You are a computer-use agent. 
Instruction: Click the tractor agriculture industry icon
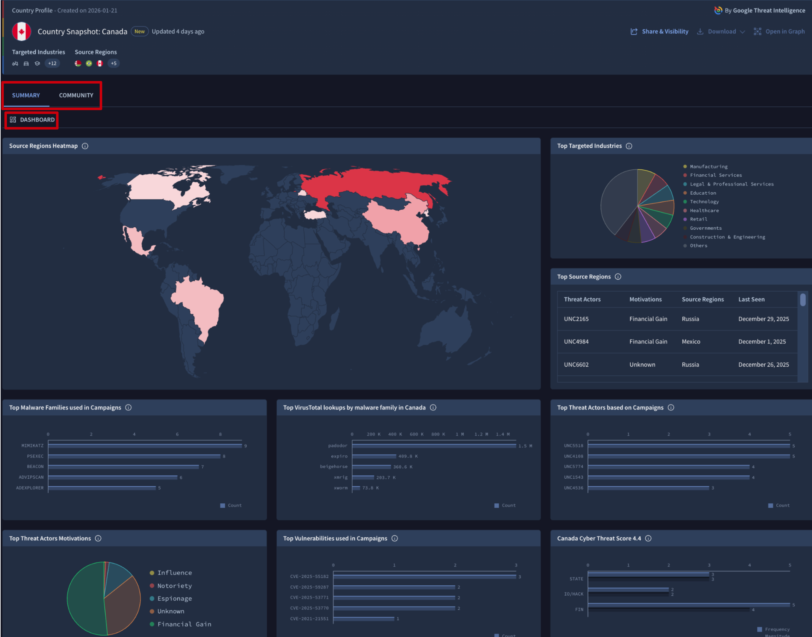click(15, 63)
